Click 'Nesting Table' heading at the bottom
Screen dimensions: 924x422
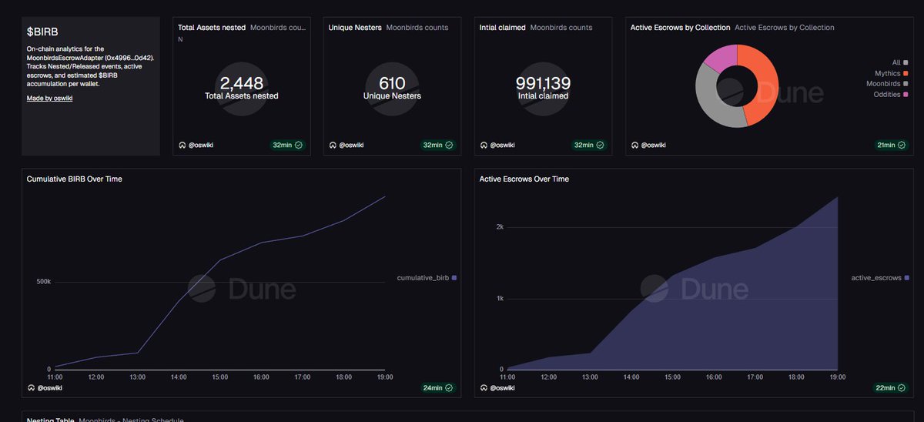coord(50,420)
